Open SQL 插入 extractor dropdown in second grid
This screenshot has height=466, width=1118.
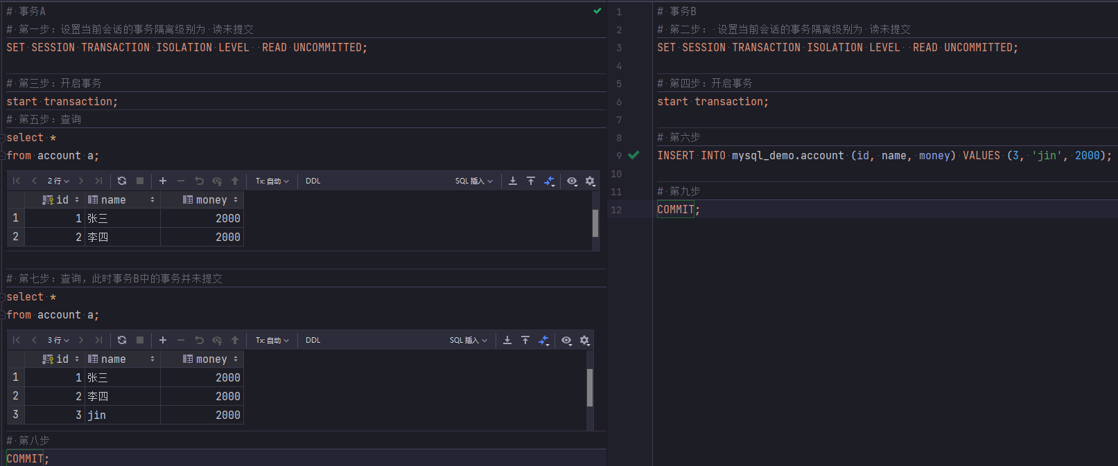pyautogui.click(x=469, y=340)
